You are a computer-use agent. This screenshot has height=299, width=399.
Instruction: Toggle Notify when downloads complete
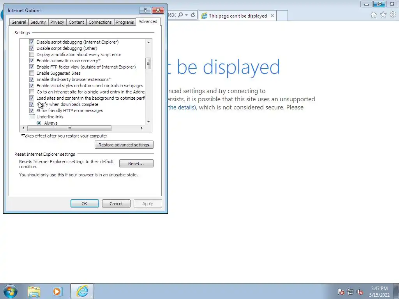click(32, 104)
